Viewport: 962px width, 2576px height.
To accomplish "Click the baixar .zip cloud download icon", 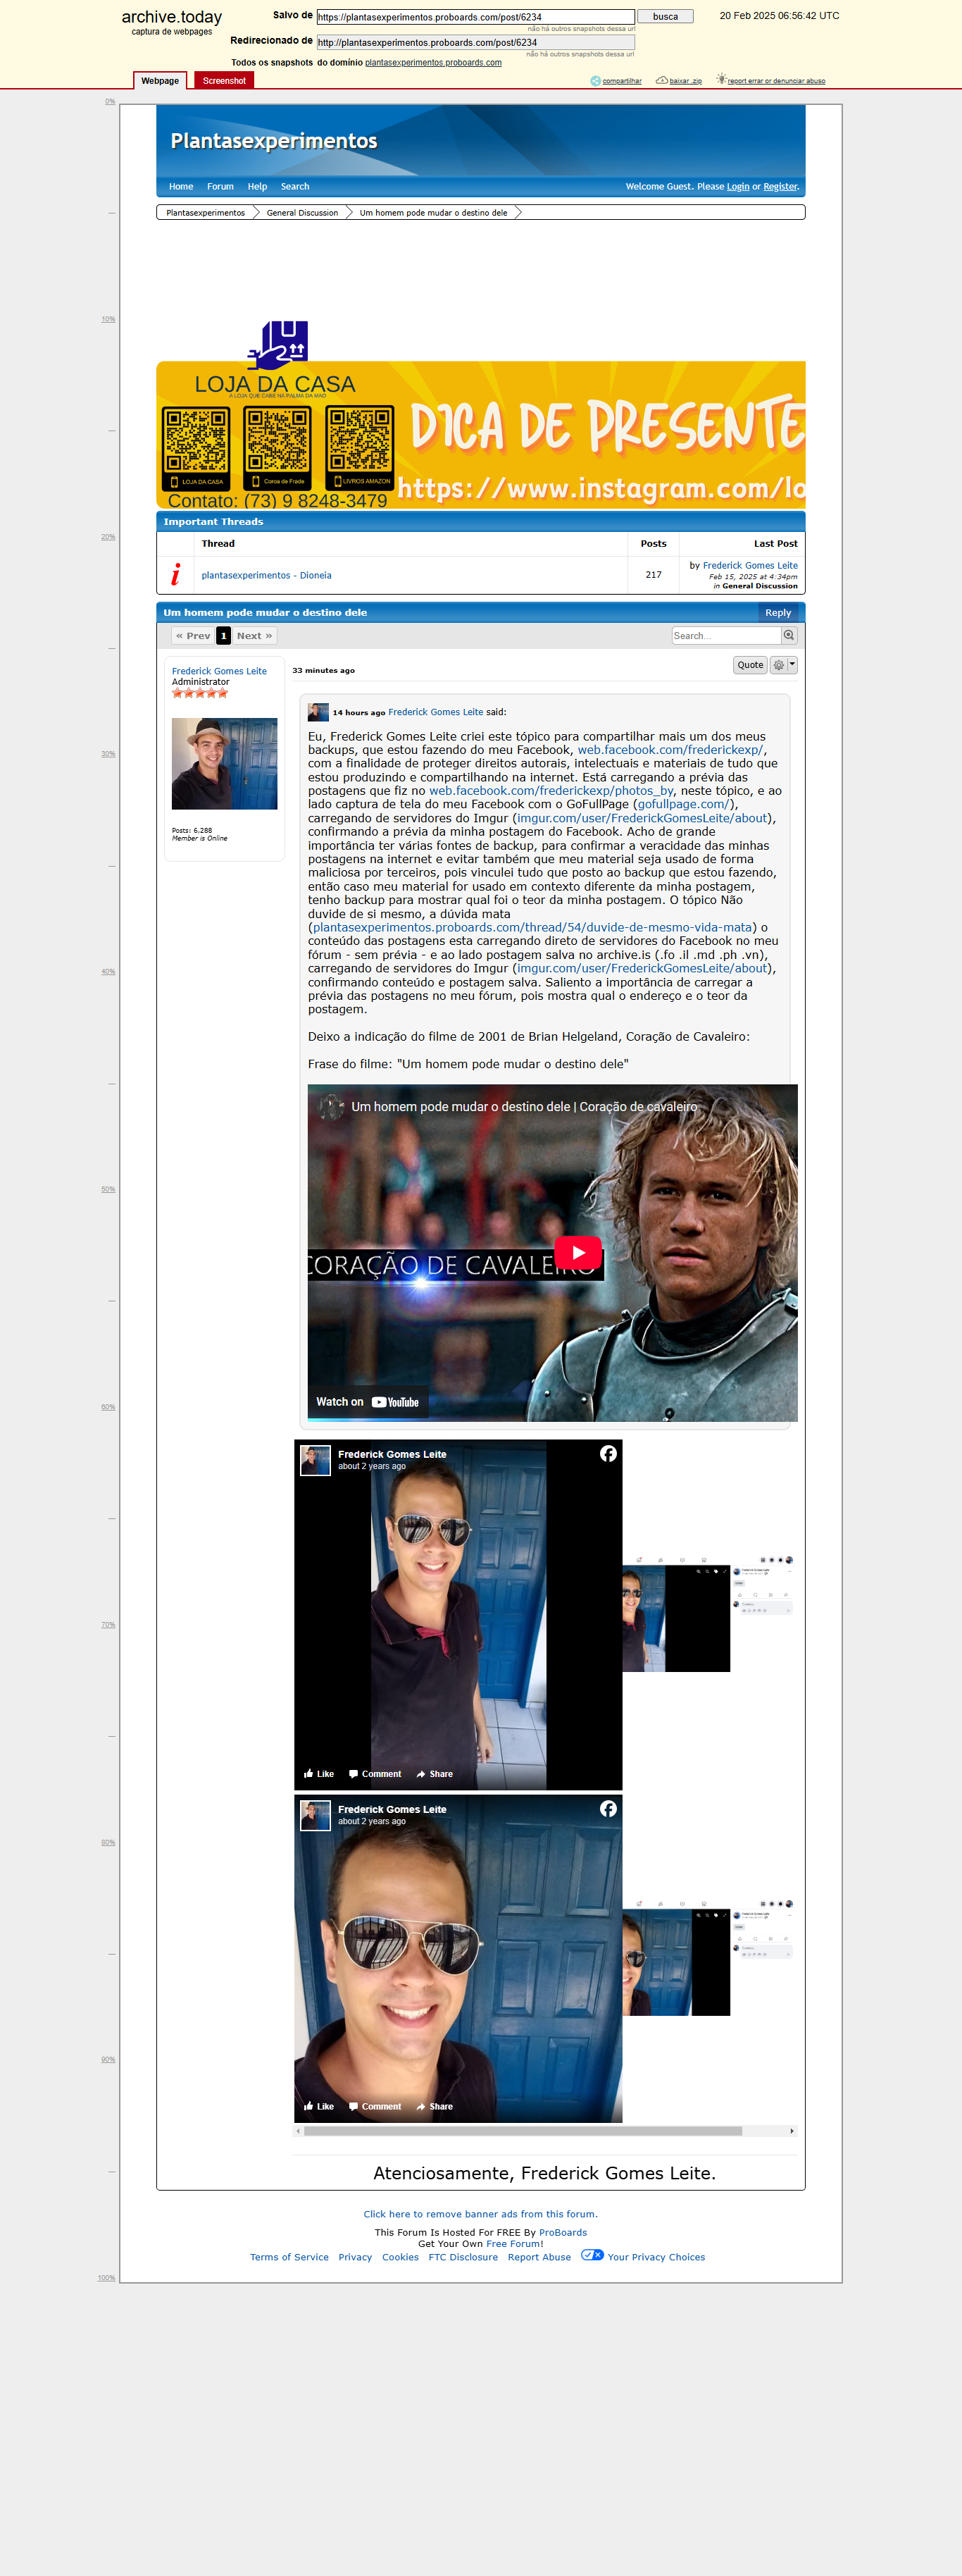I will click(x=662, y=80).
